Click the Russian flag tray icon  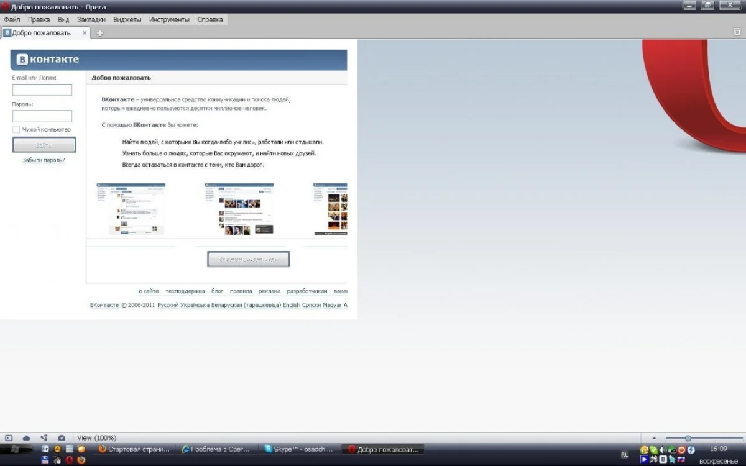point(681,459)
